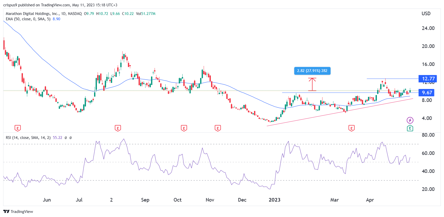Viewport: 444px width, 217px height.
Task: Click the Jun label on time axis
Action: coord(47,200)
